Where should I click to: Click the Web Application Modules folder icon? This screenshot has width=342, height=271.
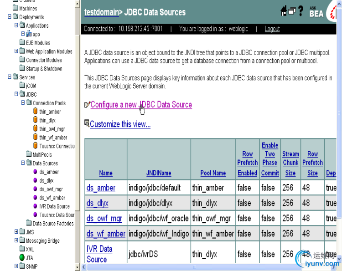tap(22, 51)
